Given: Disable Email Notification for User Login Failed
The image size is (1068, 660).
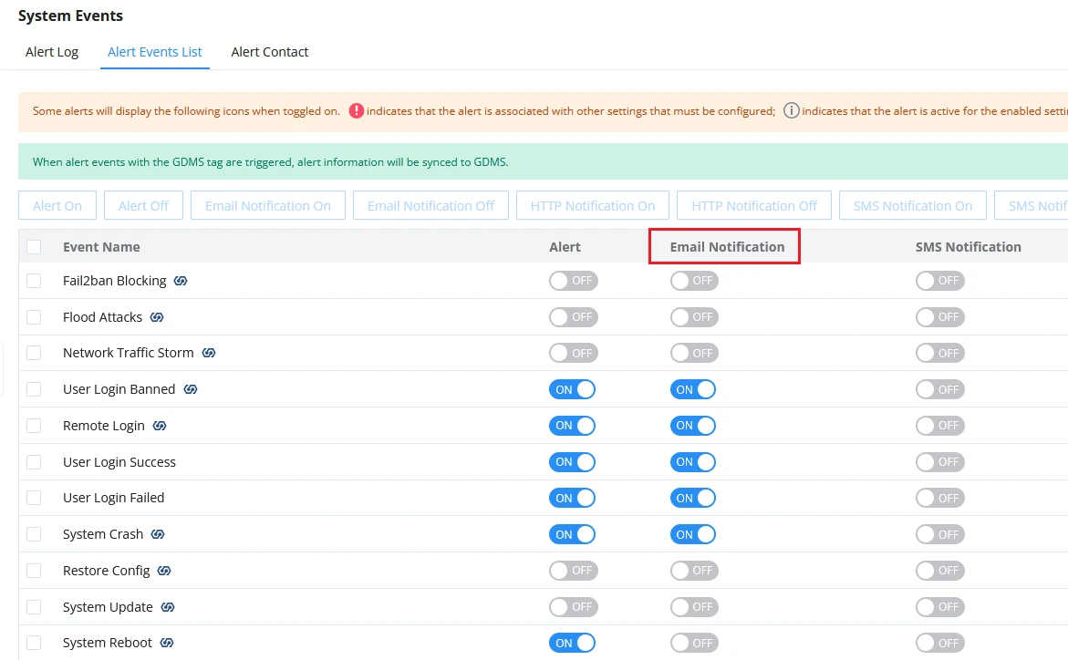Looking at the screenshot, I should 693,498.
